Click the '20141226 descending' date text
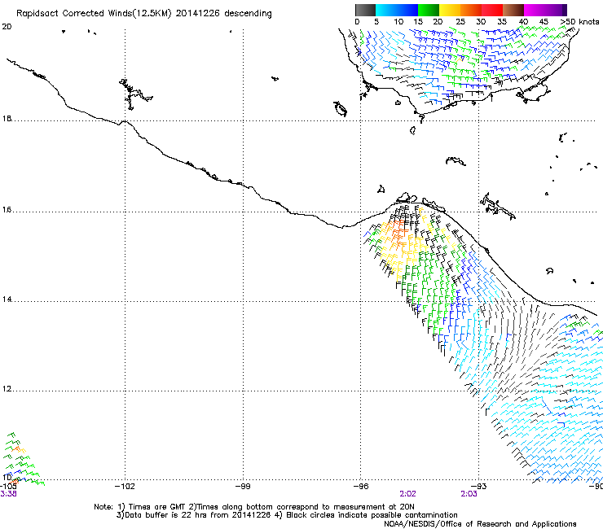The width and height of the screenshot is (603, 529). tap(224, 14)
